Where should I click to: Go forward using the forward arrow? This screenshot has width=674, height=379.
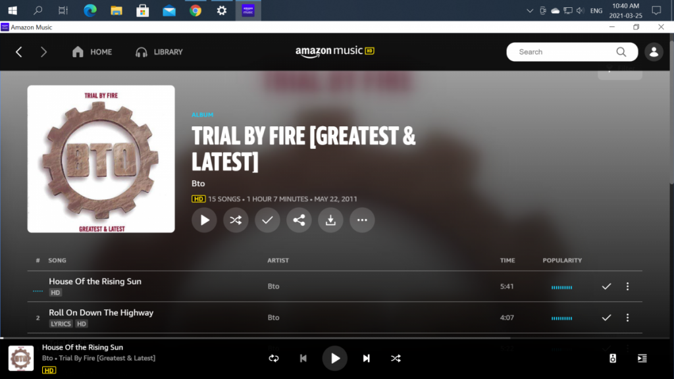[x=43, y=52]
